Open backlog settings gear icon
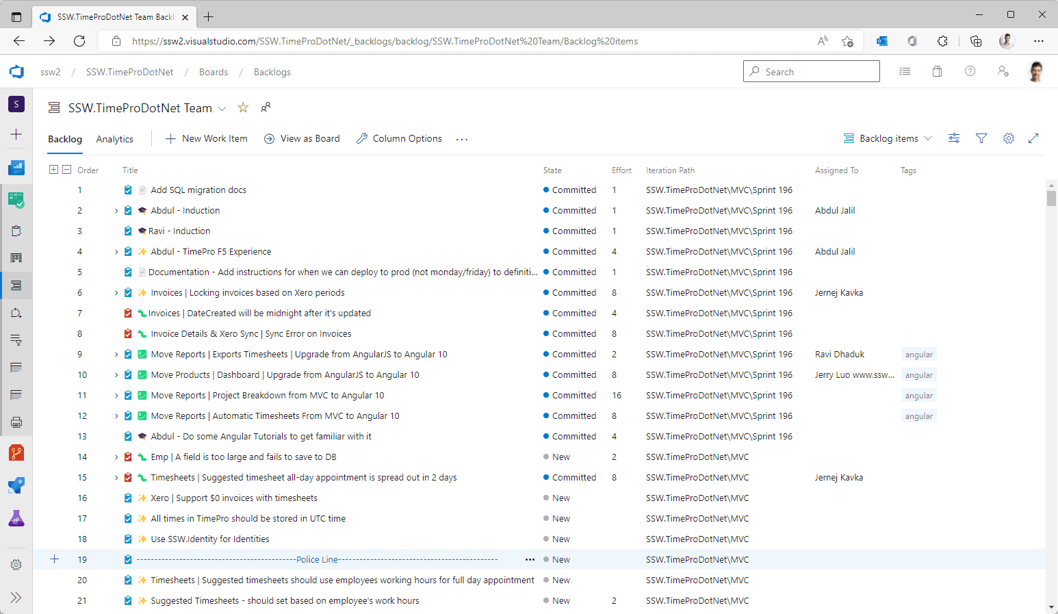The image size is (1058, 614). click(x=1008, y=138)
